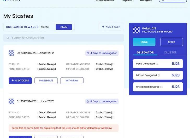
Task: Click the info icon beside Unclaimed Rewards
Action: coord(161,87)
